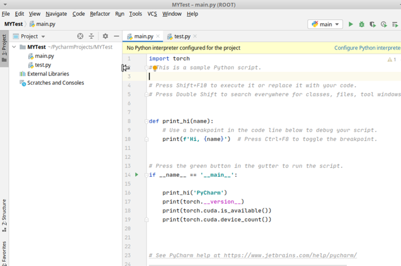
Task: Click the MYTest folder icon in the project tree
Action: point(23,47)
